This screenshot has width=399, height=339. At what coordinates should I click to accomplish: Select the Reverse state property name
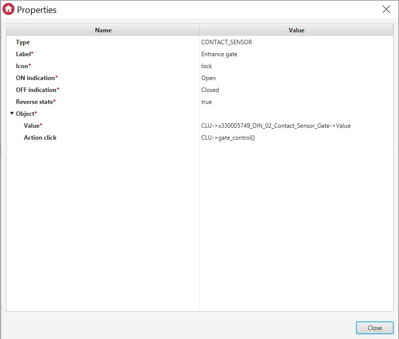pyautogui.click(x=35, y=102)
